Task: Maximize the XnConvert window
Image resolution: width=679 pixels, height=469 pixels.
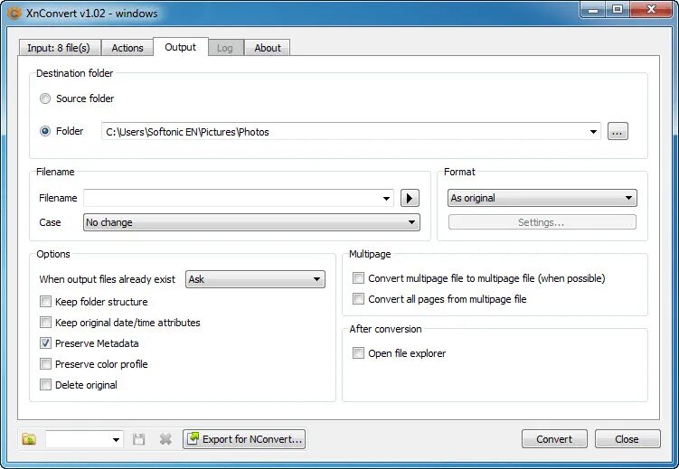Action: pos(618,10)
